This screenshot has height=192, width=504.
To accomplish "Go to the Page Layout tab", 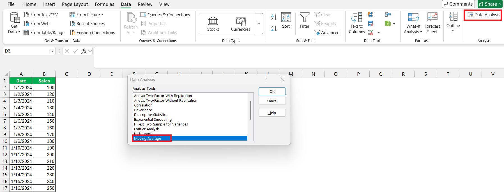I will pyautogui.click(x=75, y=4).
